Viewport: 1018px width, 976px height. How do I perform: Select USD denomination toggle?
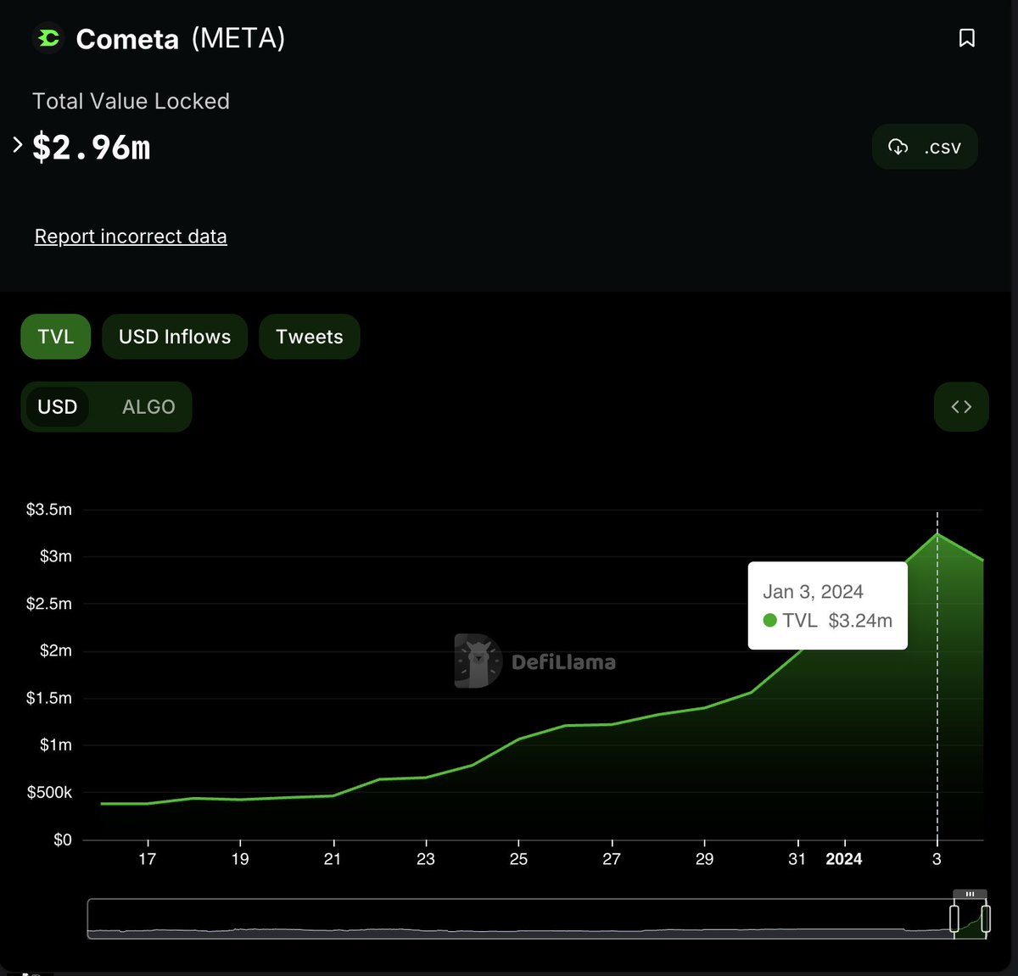[x=58, y=407]
